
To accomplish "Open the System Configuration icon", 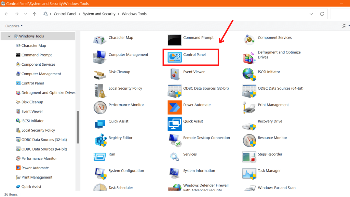I will (100, 173).
